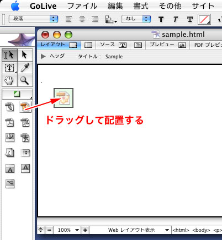Open the 書式 menu
222x240 pixels.
click(x=141, y=6)
